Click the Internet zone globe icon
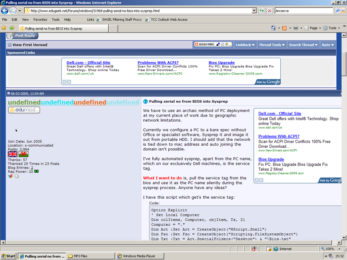This screenshot has width=347, height=260. [x=276, y=249]
